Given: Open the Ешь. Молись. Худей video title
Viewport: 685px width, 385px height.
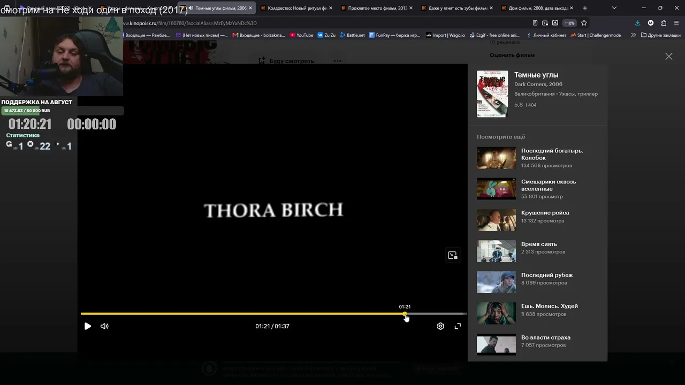Looking at the screenshot, I should [x=550, y=306].
